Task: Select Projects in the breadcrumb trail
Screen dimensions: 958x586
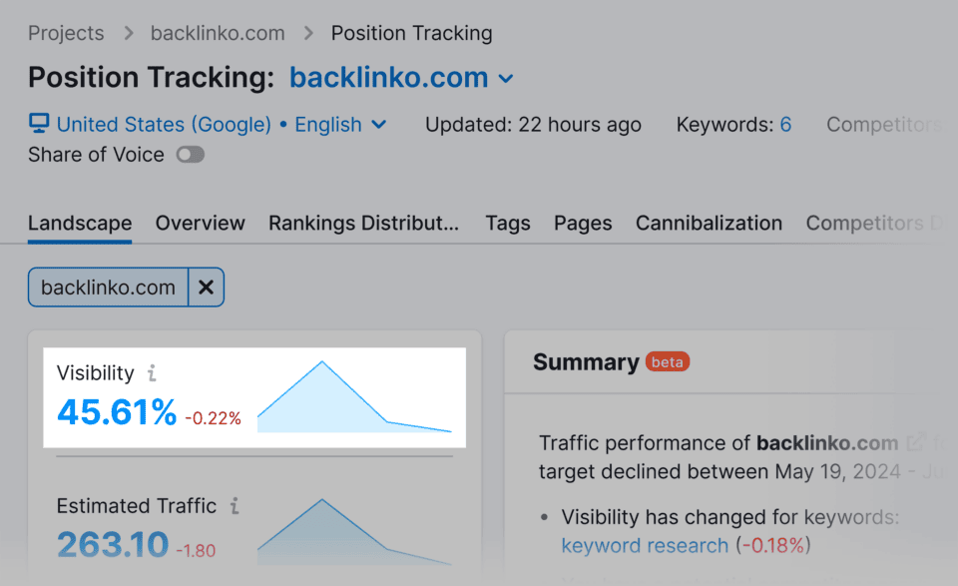Action: (x=66, y=33)
